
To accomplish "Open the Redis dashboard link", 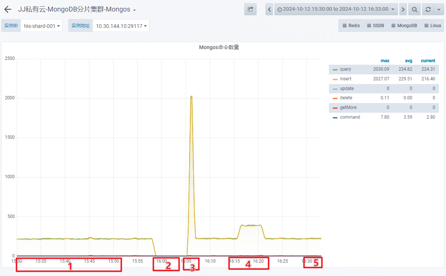I will pyautogui.click(x=351, y=26).
